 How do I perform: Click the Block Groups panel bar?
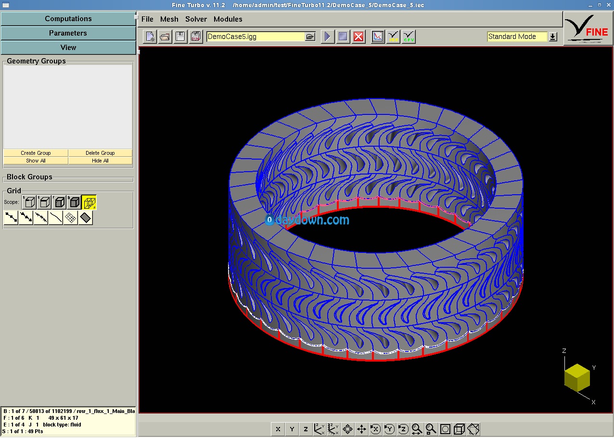(68, 180)
